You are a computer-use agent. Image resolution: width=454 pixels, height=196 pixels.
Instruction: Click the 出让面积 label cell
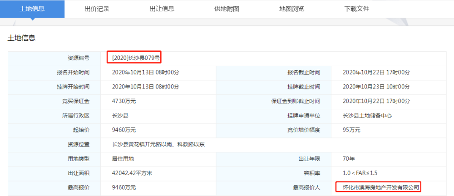[x=54, y=174]
